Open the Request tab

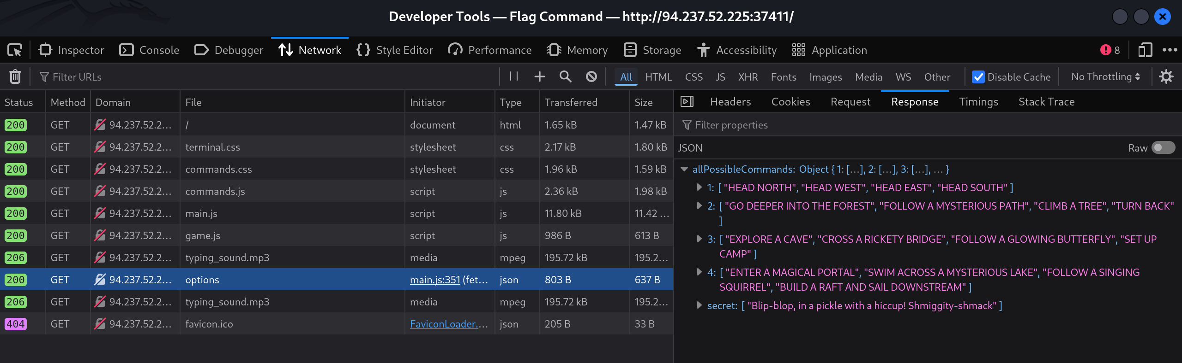point(850,102)
